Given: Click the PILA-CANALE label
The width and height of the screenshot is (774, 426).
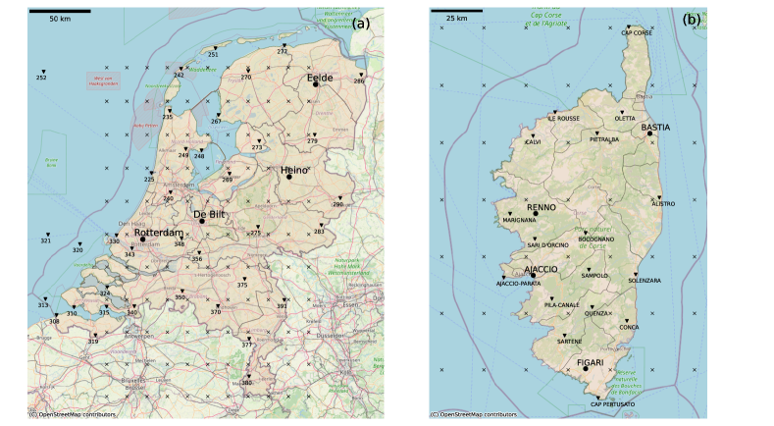Looking at the screenshot, I should pyautogui.click(x=562, y=305).
